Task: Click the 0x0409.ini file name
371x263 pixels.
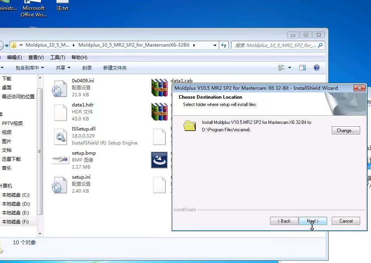Action: (x=83, y=81)
